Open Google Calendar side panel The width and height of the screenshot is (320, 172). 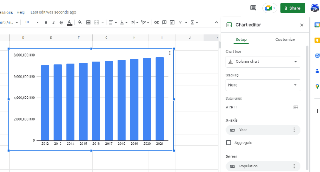317,25
